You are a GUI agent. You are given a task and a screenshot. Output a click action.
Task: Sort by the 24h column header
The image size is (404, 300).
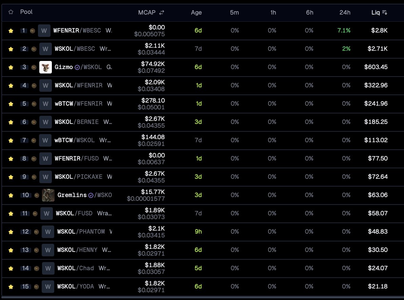click(345, 13)
